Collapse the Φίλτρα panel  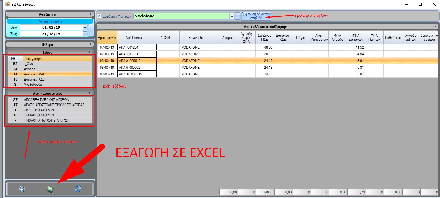[90, 44]
